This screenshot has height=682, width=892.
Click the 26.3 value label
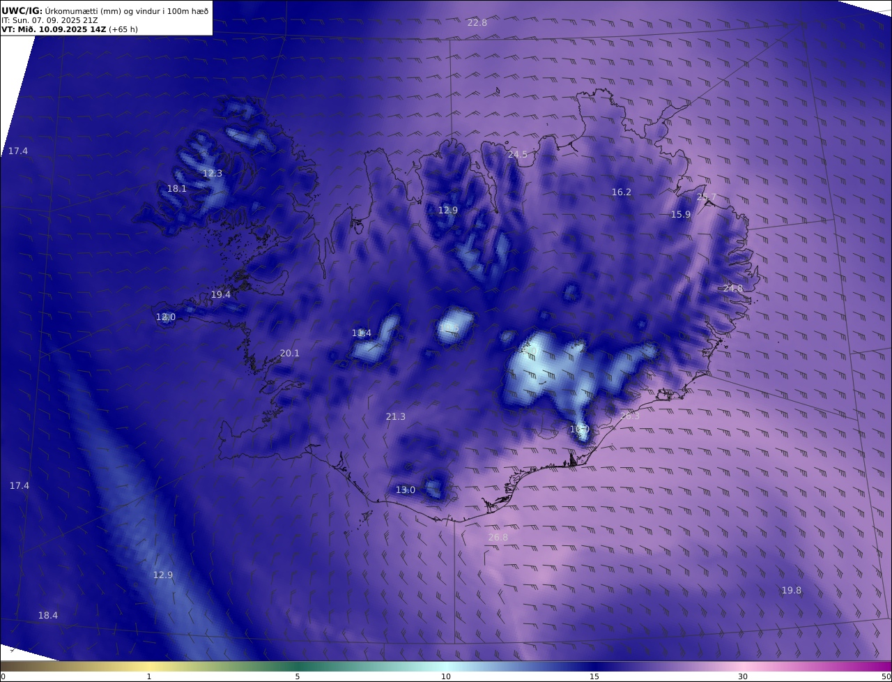point(629,416)
